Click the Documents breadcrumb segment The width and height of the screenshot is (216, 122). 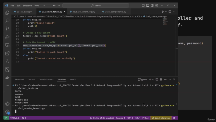(40, 17)
